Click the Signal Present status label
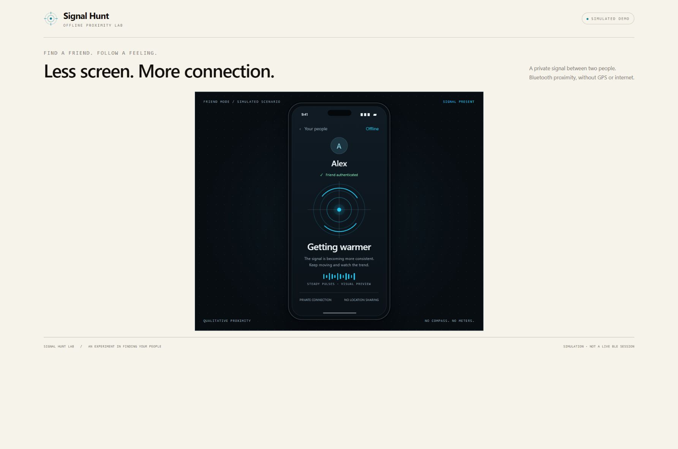678x449 pixels. (x=458, y=102)
